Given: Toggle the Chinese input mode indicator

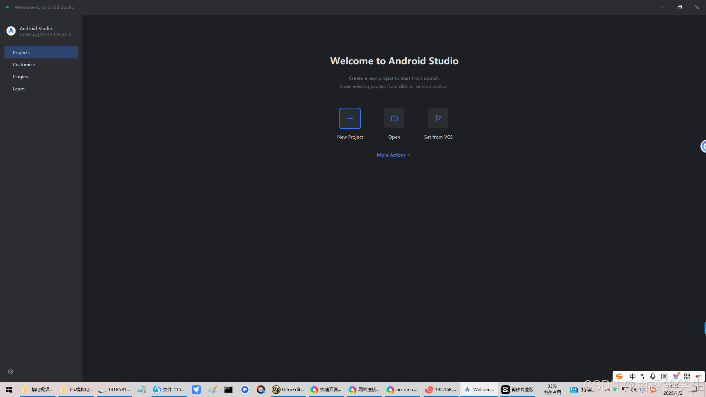Looking at the screenshot, I should click(632, 376).
